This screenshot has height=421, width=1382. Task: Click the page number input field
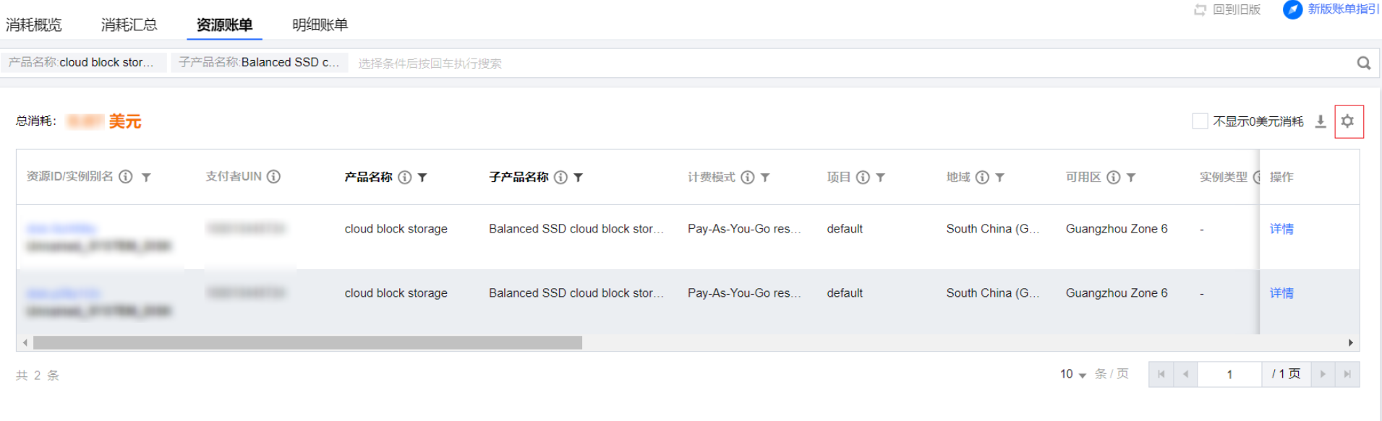coord(1229,375)
